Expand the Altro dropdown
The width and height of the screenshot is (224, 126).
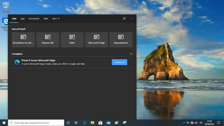point(56,19)
